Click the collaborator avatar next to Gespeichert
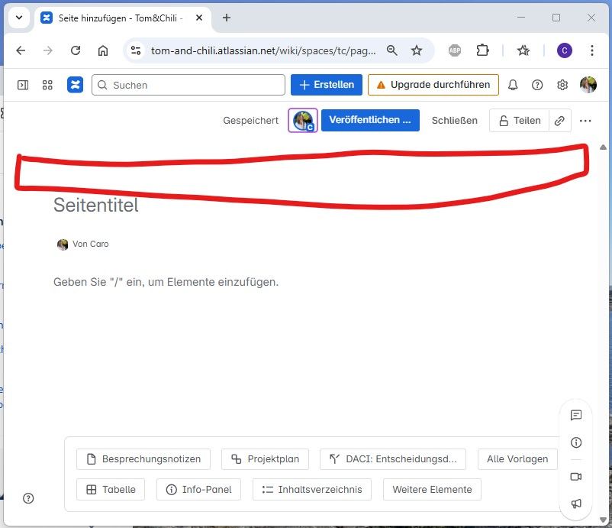Image resolution: width=612 pixels, height=528 pixels. tap(303, 121)
